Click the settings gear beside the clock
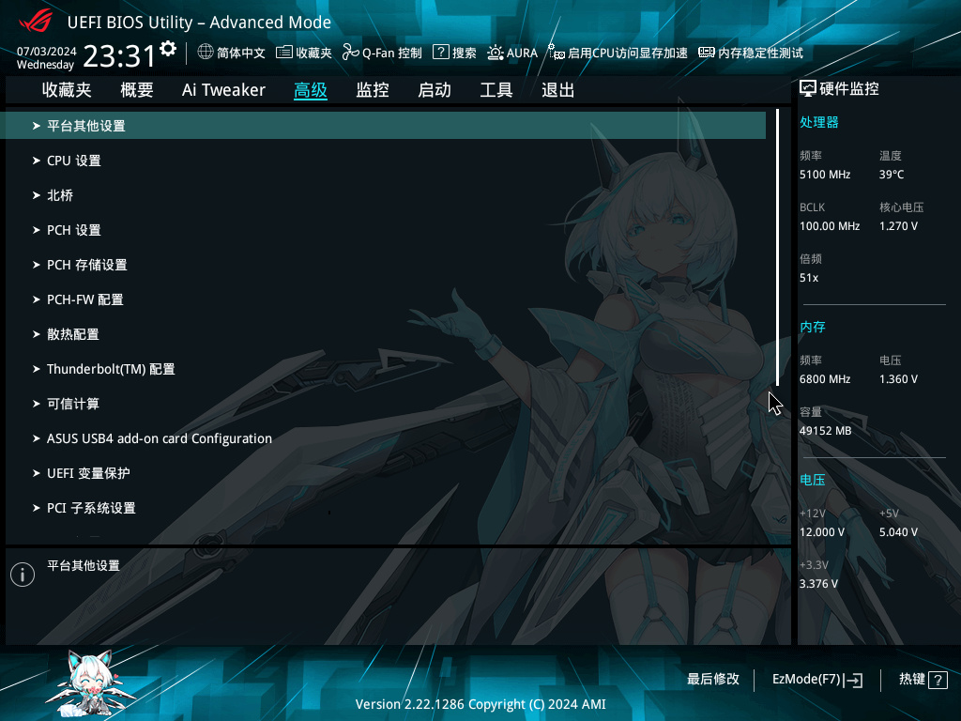Screen dimensions: 961x721 (x=168, y=49)
